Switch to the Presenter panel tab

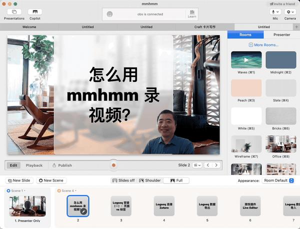pyautogui.click(x=281, y=34)
